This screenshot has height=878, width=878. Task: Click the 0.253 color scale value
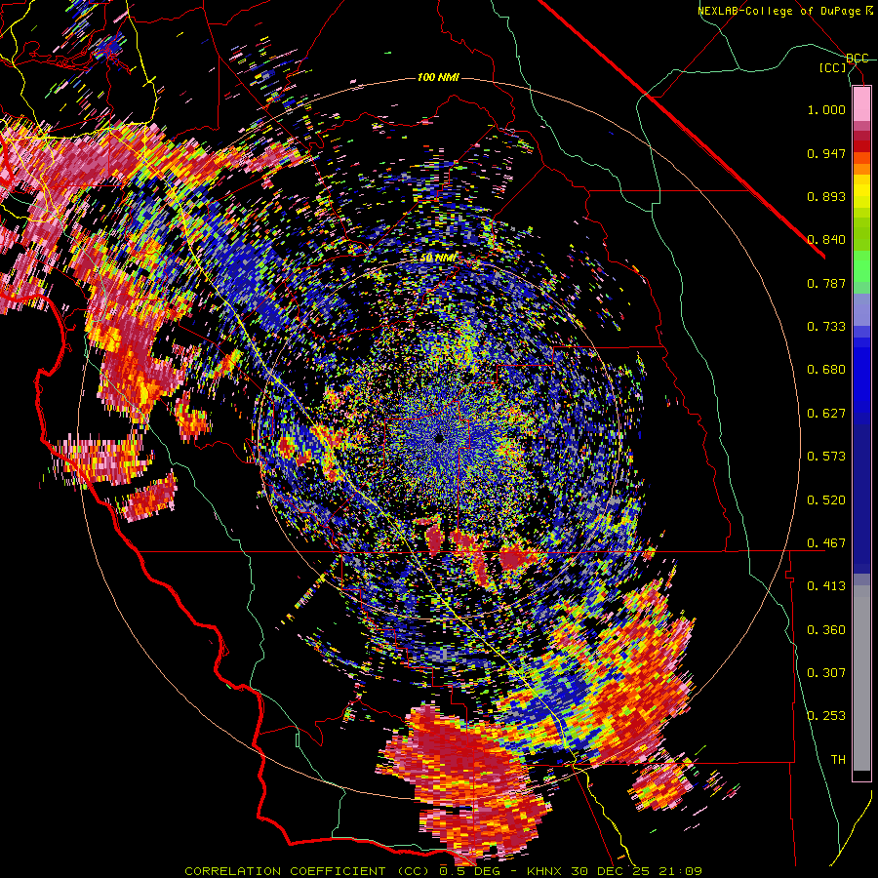(x=826, y=716)
